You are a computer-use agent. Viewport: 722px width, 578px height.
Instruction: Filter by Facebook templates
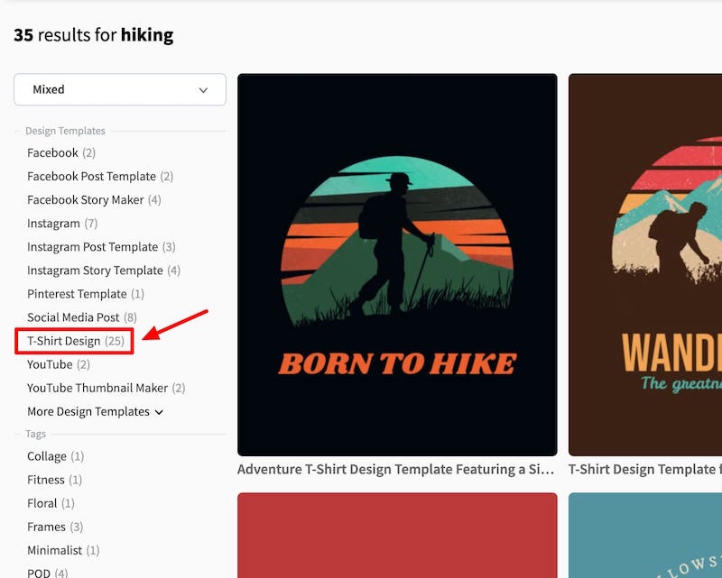pyautogui.click(x=52, y=153)
